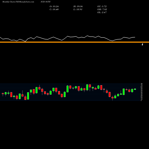
Task: Click the ICES S6TH symbol label
Action: [x=46, y=2]
